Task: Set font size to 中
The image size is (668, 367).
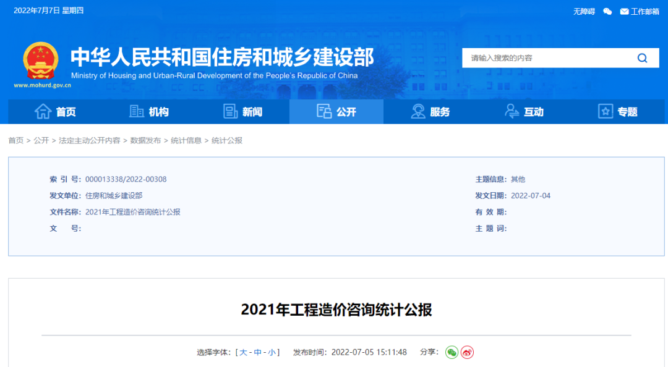Action: 258,353
